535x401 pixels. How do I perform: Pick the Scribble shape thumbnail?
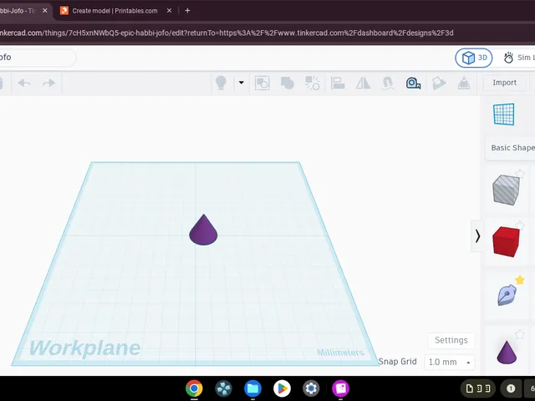507,294
